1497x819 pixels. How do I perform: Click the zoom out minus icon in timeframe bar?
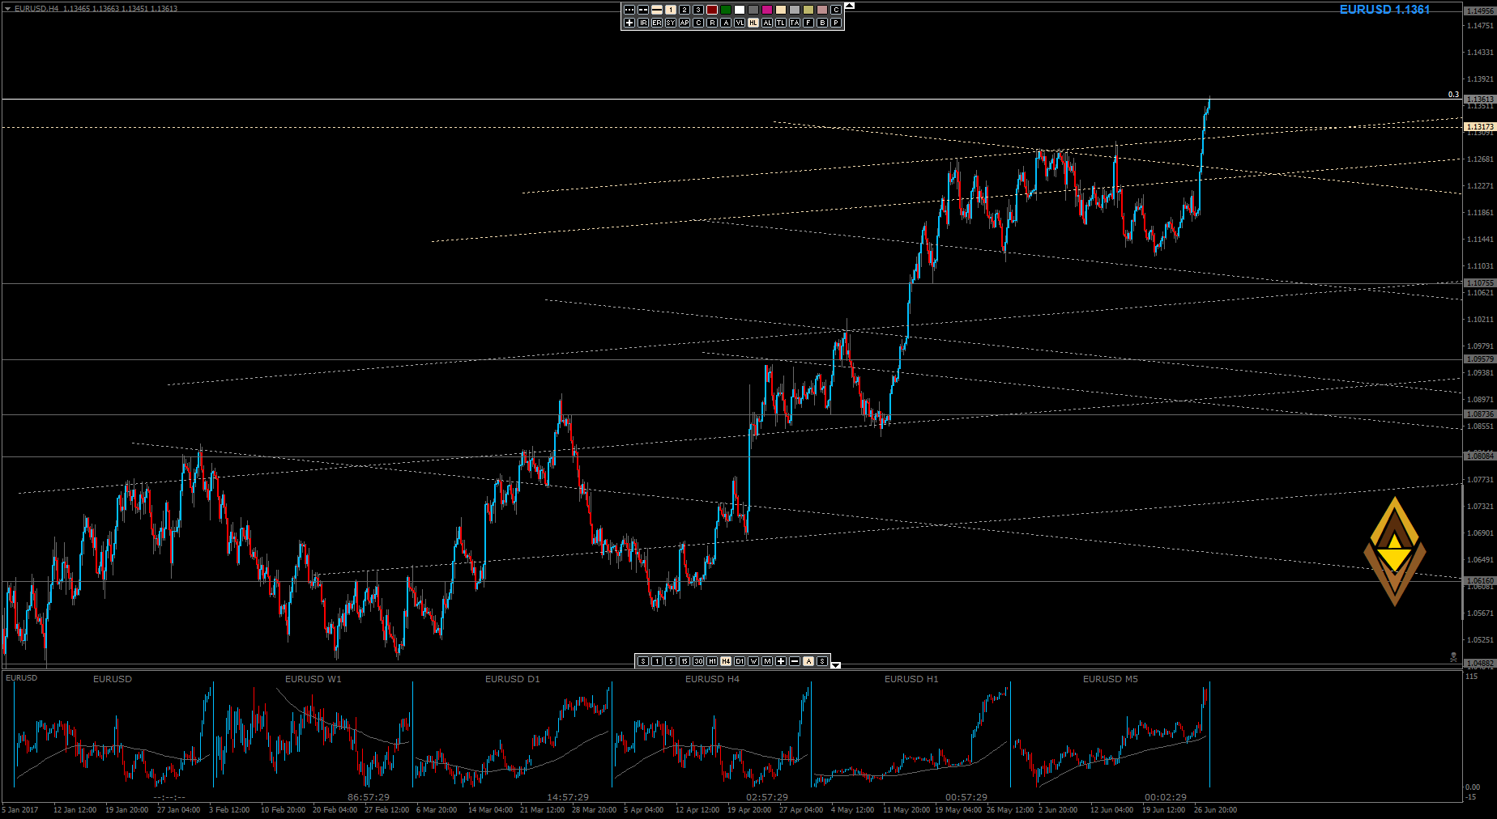tap(795, 661)
